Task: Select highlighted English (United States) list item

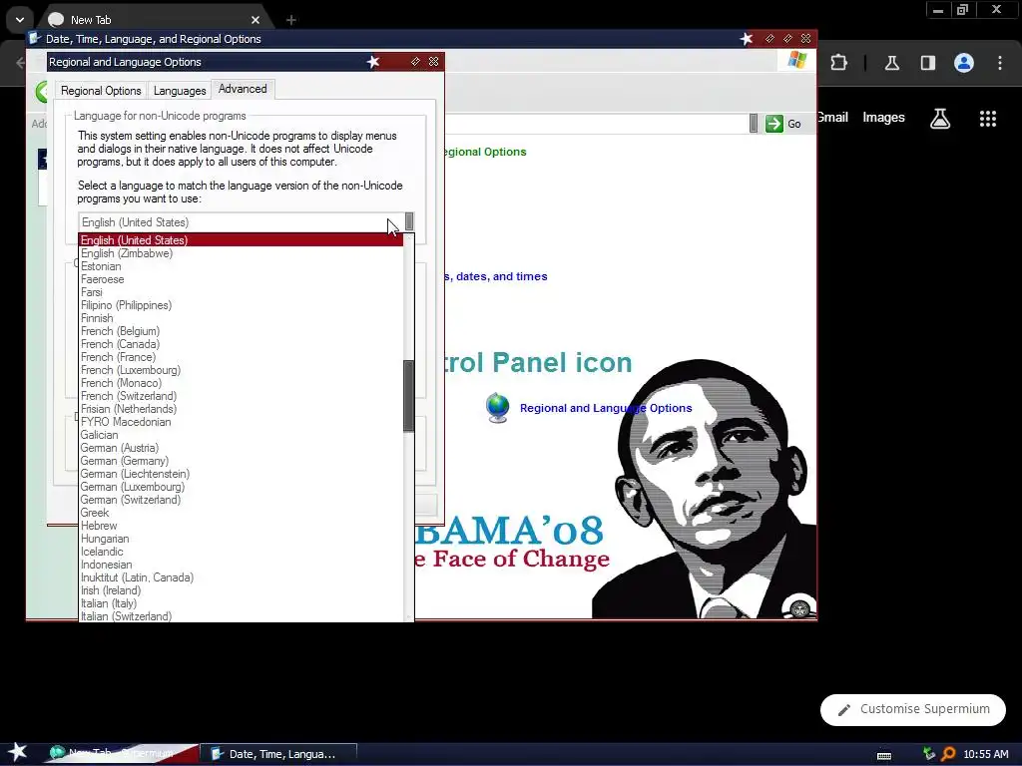Action: [x=241, y=240]
